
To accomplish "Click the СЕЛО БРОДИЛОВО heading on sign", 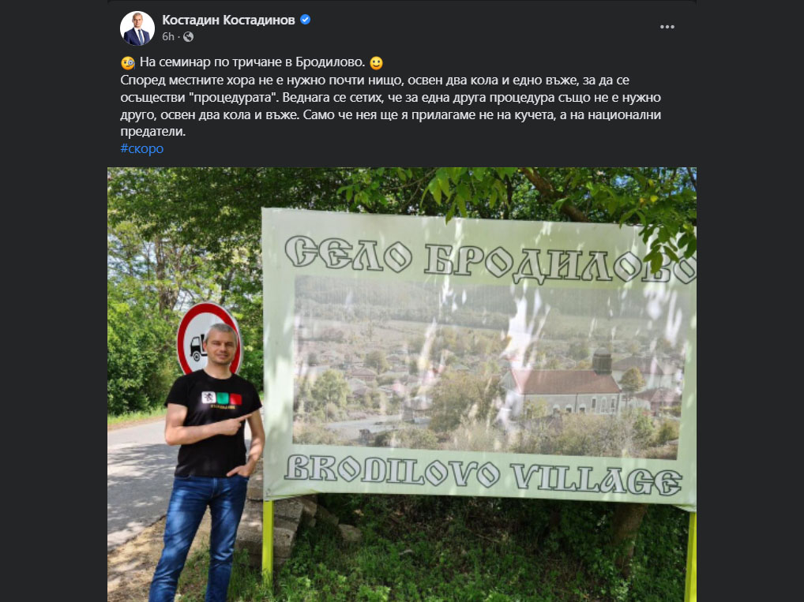I will click(490, 259).
